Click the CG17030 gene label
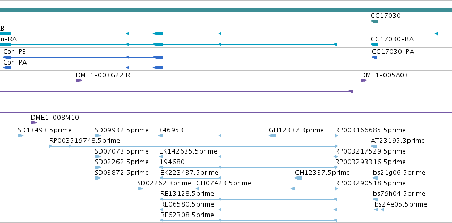Viewport: 452px width, 223px height. 386,16
